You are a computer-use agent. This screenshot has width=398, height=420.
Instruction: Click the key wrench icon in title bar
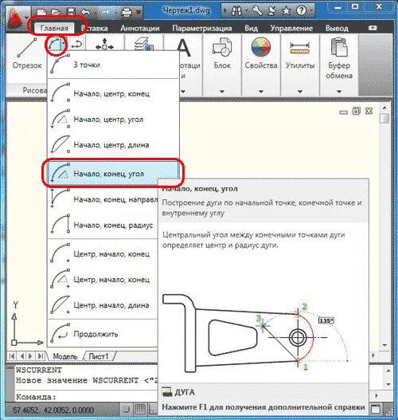click(257, 10)
